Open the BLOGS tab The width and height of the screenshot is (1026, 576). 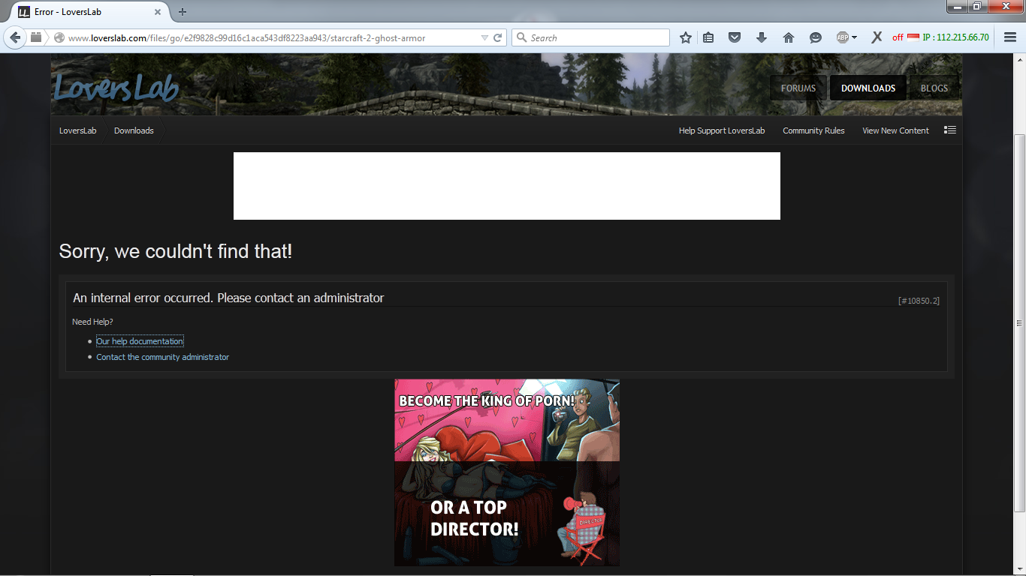[x=934, y=88]
